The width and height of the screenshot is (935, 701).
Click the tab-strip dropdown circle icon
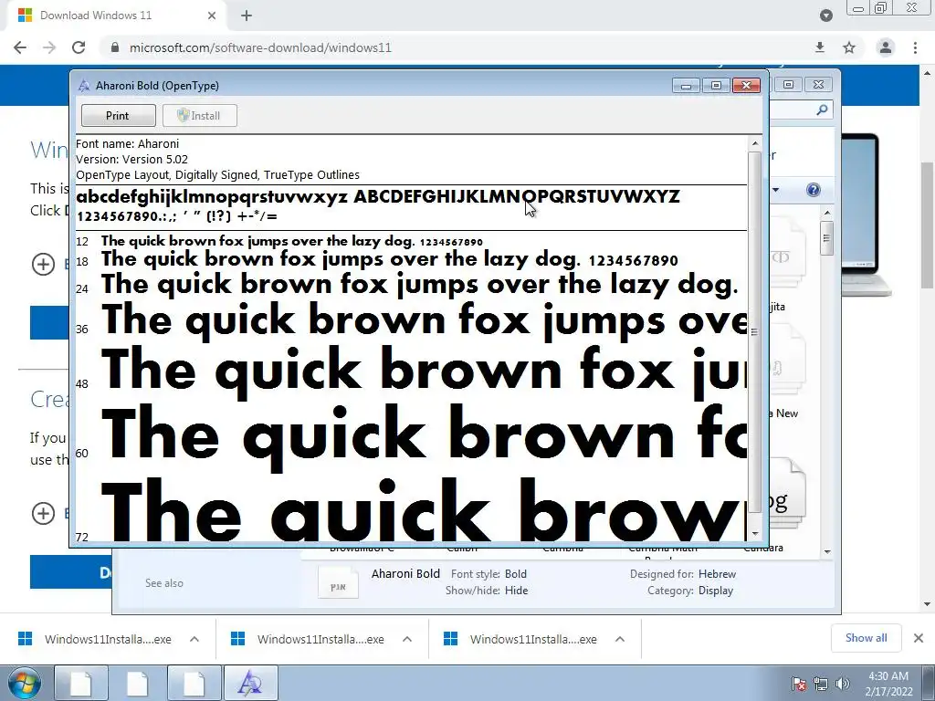[x=825, y=16]
